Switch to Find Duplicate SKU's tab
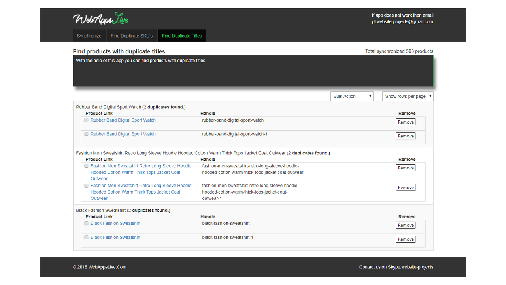The height and width of the screenshot is (285, 506). pyautogui.click(x=132, y=36)
